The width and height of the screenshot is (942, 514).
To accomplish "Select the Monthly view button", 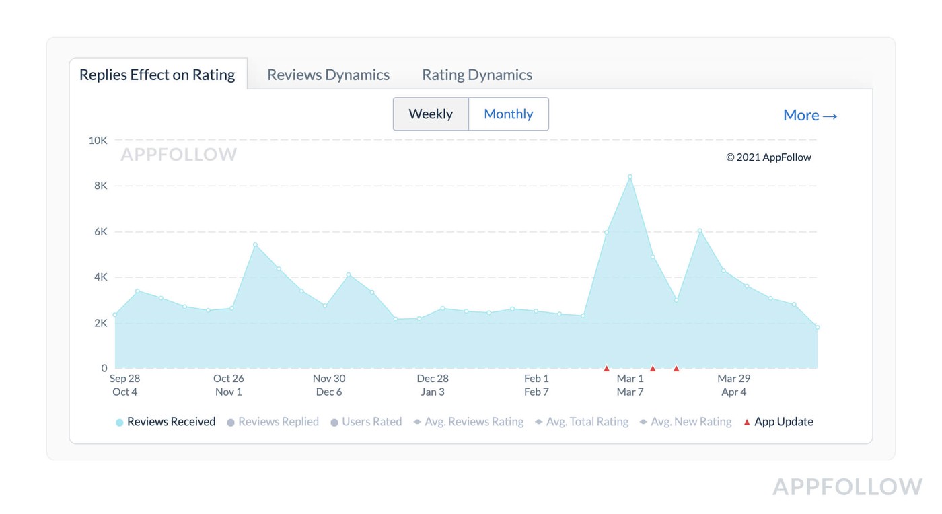I will (x=509, y=114).
